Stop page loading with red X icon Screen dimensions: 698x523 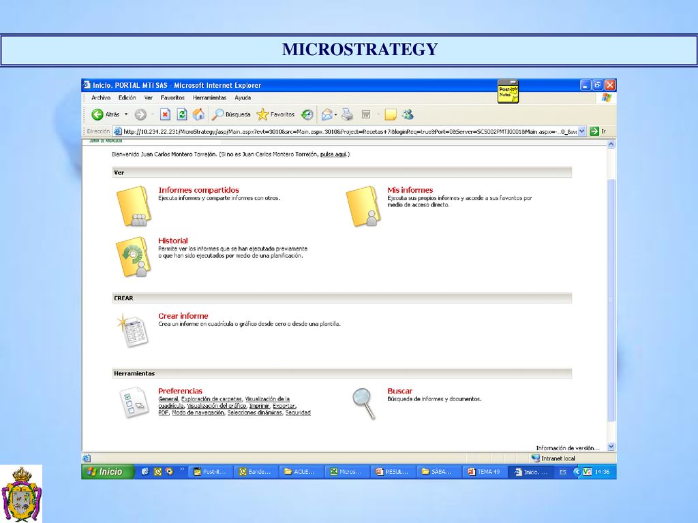165,114
